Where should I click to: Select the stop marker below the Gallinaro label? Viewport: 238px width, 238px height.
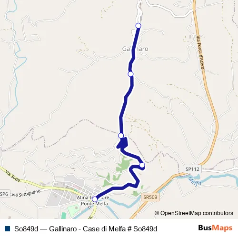click(x=130, y=74)
